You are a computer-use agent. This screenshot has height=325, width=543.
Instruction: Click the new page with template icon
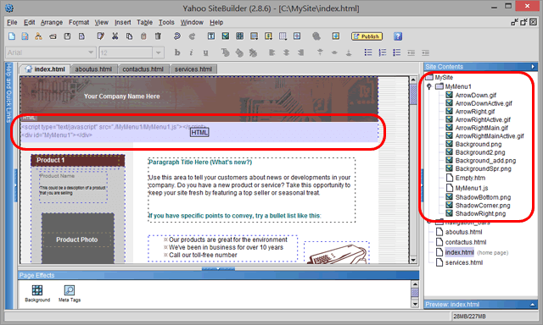[25, 36]
